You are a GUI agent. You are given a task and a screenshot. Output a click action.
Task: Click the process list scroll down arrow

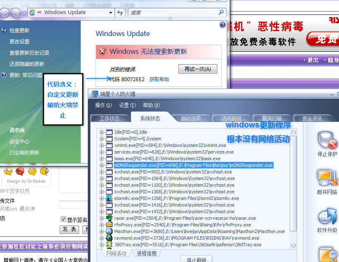coord(293,246)
